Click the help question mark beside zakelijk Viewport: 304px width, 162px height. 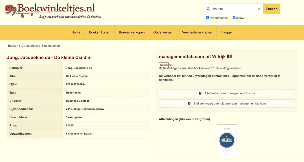tap(170, 65)
